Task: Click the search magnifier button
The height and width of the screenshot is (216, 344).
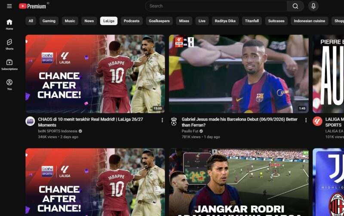Action: point(295,6)
